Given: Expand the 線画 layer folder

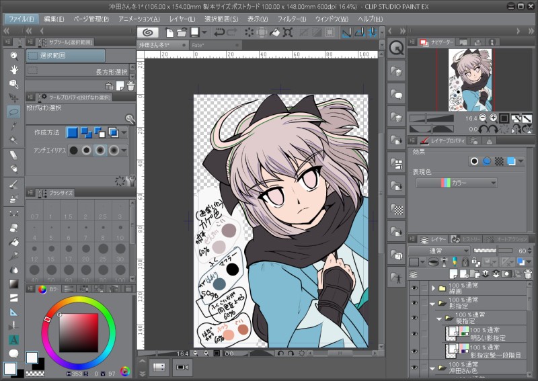Looking at the screenshot, I should click(x=433, y=288).
